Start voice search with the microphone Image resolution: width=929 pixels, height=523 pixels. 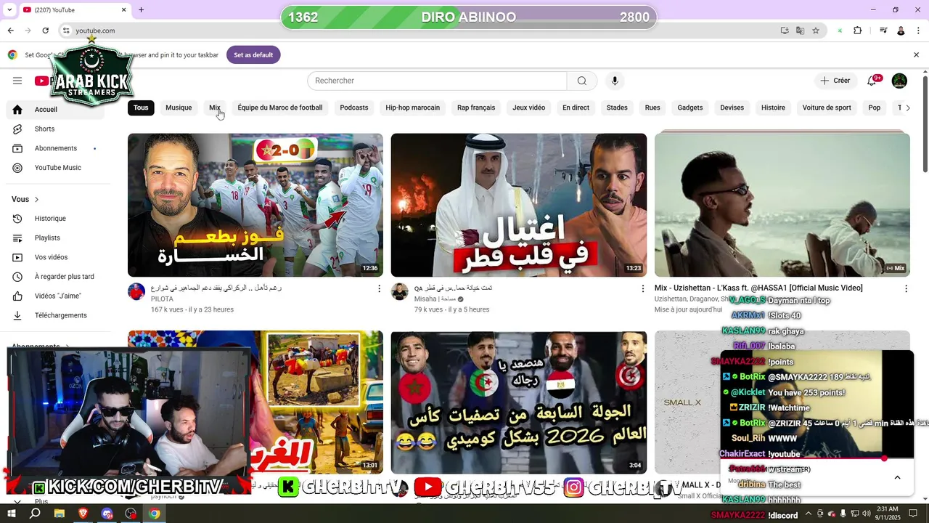(615, 81)
